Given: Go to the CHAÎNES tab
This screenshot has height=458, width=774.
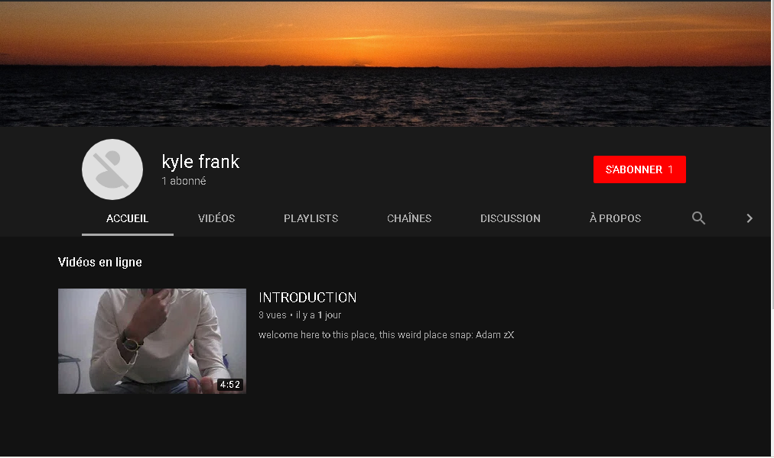Looking at the screenshot, I should coord(409,218).
